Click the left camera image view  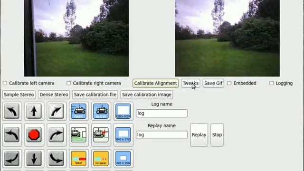coord(76,38)
